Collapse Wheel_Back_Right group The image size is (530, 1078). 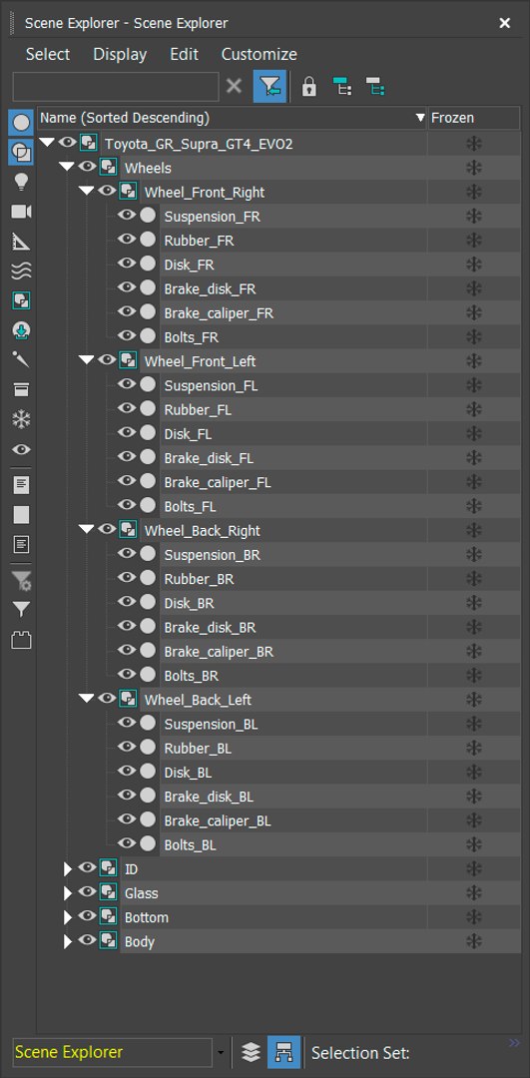tap(87, 530)
